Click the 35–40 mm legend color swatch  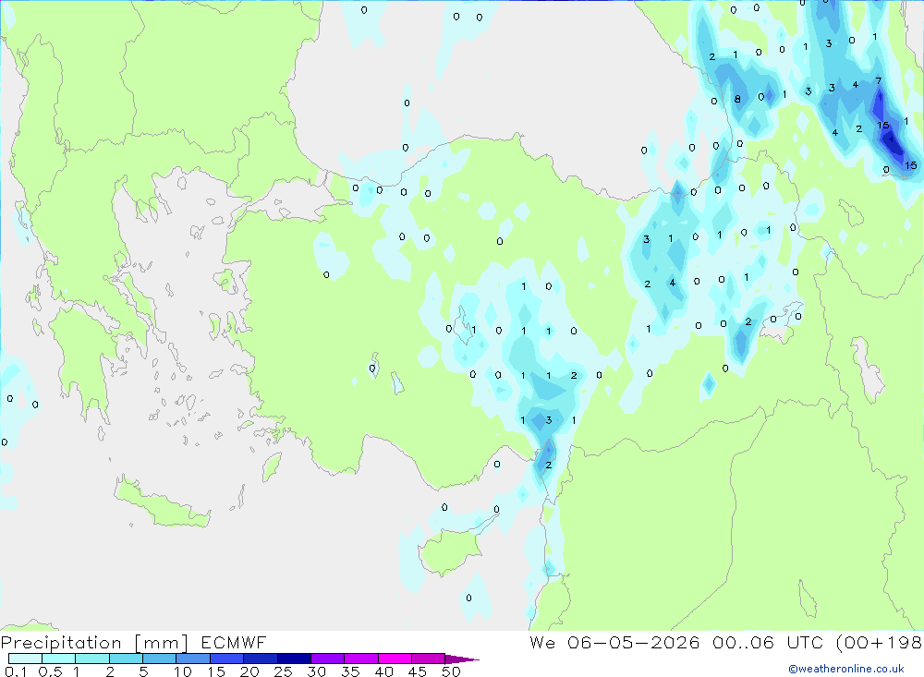[x=361, y=659]
